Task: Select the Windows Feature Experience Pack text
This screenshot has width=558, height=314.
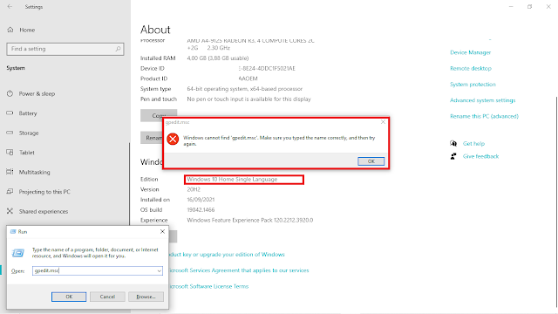Action: coord(250,221)
